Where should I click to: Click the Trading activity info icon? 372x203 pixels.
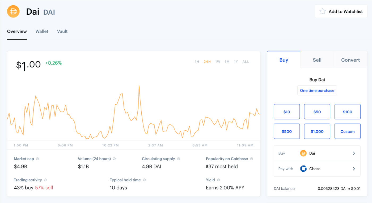(45, 180)
